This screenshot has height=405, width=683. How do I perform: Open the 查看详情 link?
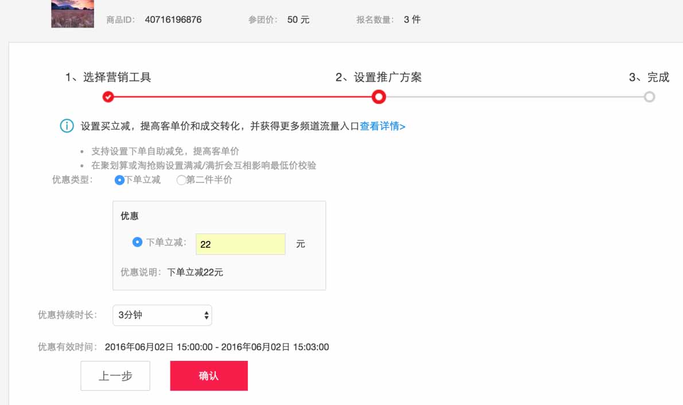(x=382, y=126)
